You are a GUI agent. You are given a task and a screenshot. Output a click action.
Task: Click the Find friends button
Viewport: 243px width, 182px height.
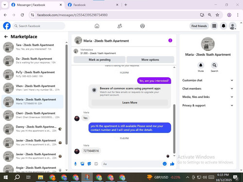pyautogui.click(x=199, y=26)
